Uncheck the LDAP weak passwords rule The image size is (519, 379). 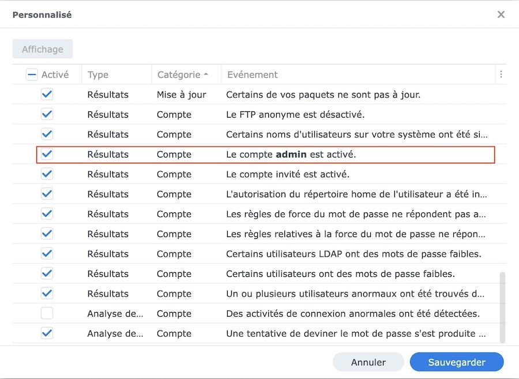click(47, 253)
